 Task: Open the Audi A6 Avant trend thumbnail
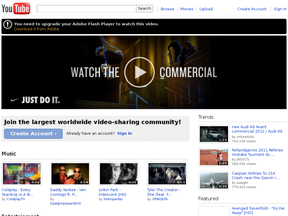tap(214, 134)
